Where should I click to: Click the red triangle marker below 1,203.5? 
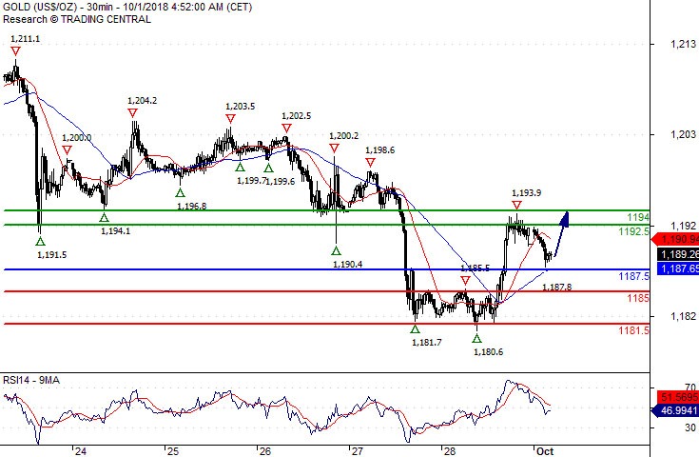pos(230,119)
